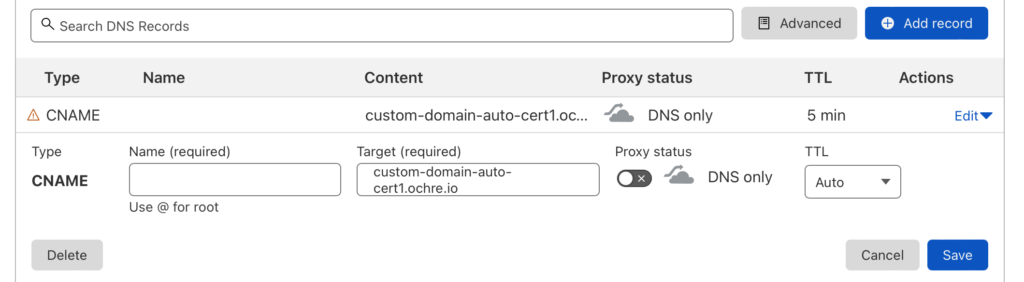
Task: Click the Add record button
Action: [926, 23]
